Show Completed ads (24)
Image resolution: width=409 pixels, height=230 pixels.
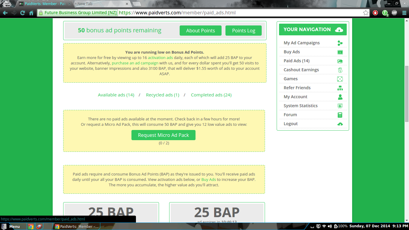coord(211,95)
